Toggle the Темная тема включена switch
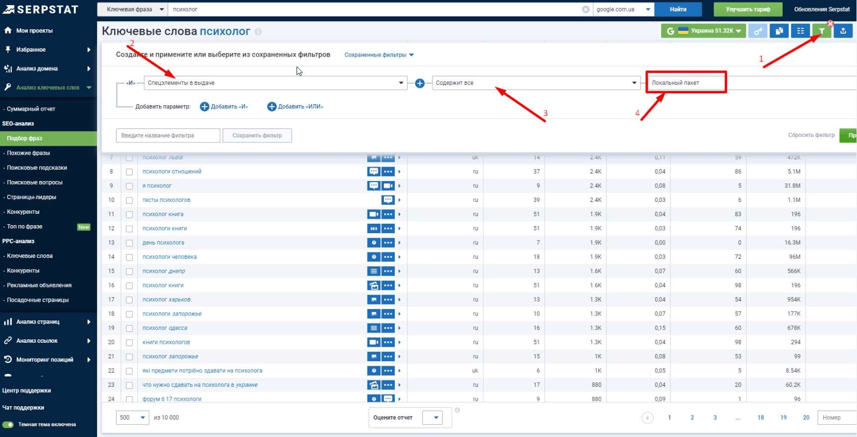 click(x=8, y=425)
